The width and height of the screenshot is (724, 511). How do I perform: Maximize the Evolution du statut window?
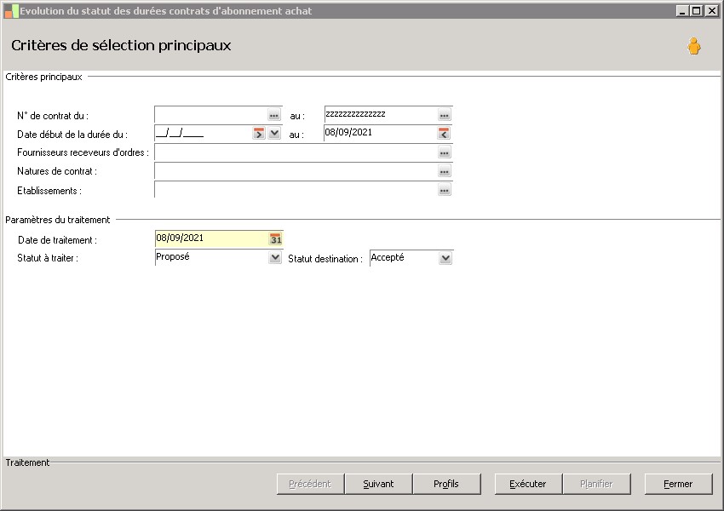pyautogui.click(x=697, y=10)
